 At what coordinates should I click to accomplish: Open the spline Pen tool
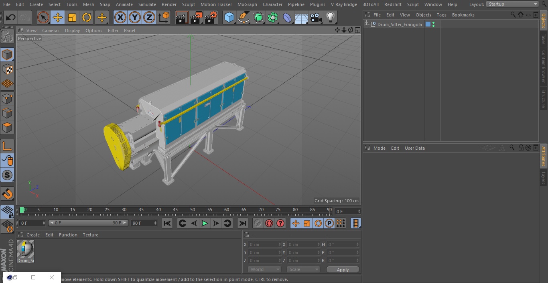click(x=244, y=17)
